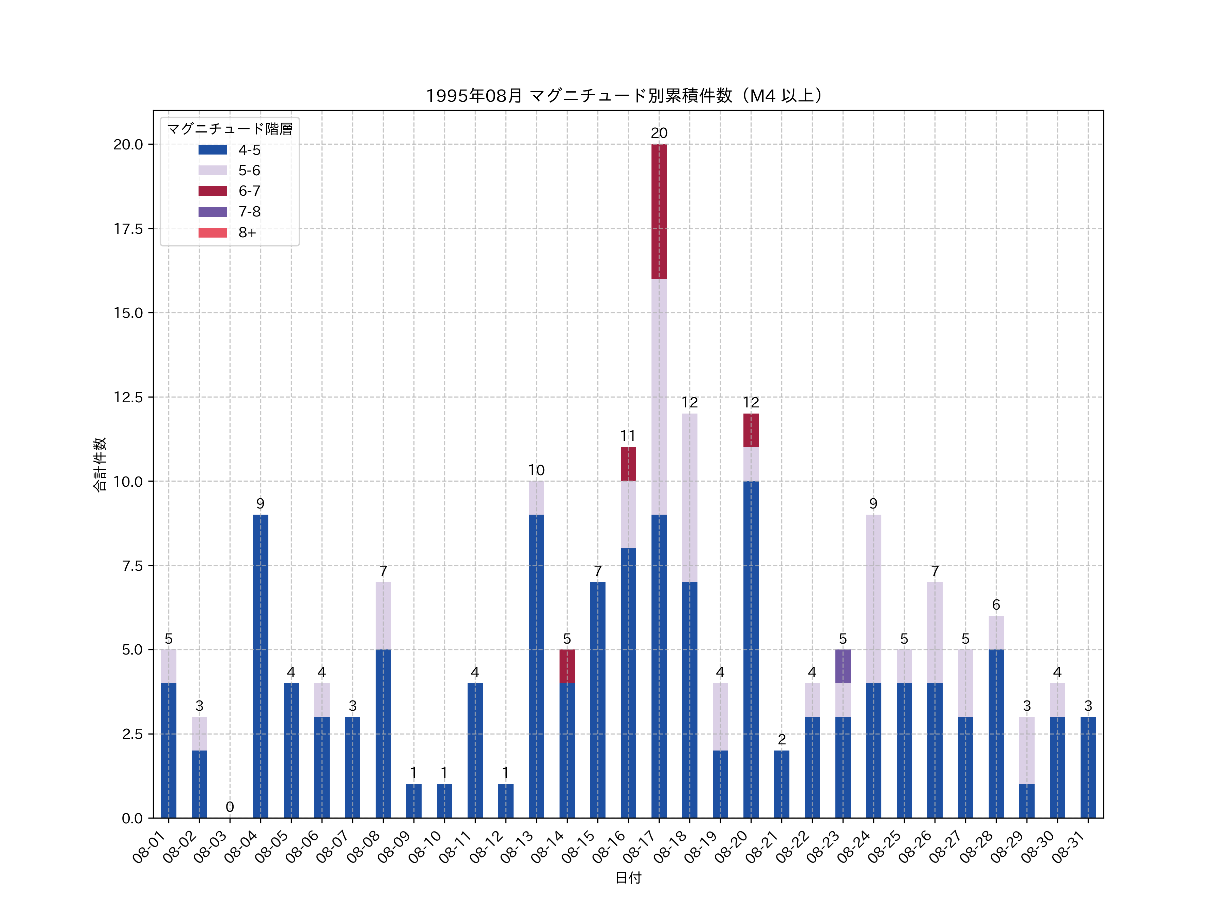The width and height of the screenshot is (1226, 919).
Task: Click the 0 label on 08-03
Action: coord(230,807)
